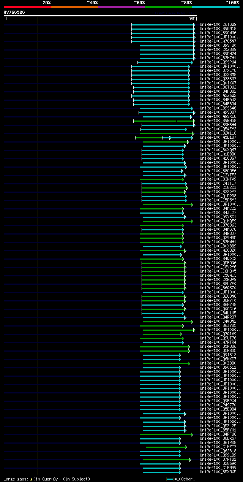Select the UniRef100_Q7XEY8 entry
Viewport: 243px width, 482px height.
218,70
